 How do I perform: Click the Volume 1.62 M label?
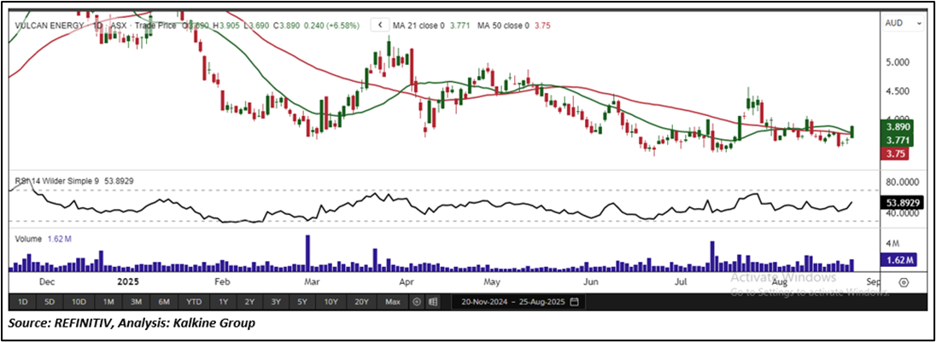43,239
